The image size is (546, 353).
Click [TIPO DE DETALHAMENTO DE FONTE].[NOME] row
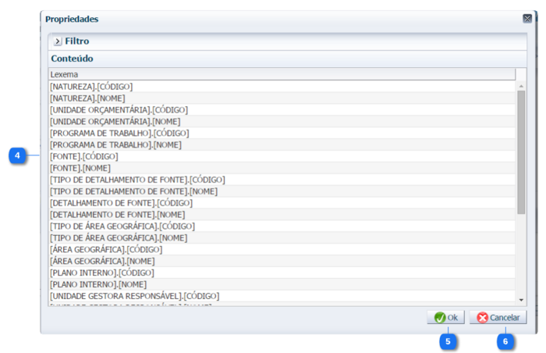133,191
